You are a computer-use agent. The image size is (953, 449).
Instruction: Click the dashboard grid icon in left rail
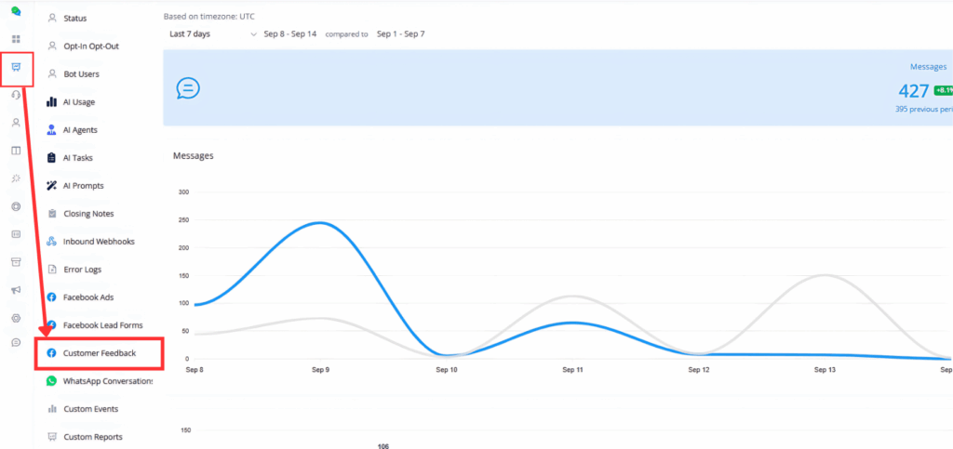pos(16,39)
